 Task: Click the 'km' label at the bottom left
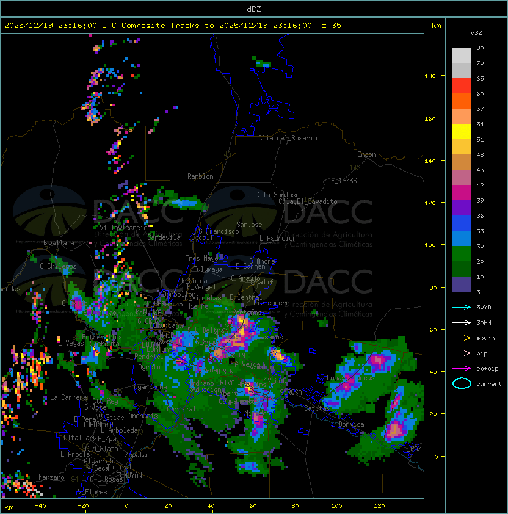(9, 507)
